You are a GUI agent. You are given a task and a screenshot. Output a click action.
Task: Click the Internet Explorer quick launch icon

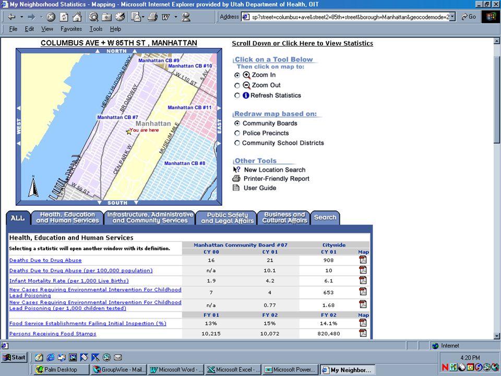(x=50, y=357)
